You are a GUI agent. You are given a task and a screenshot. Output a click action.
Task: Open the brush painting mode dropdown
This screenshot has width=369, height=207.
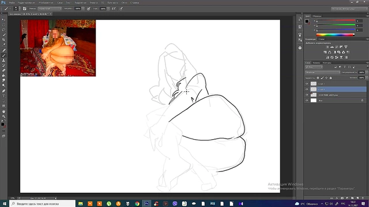point(50,9)
